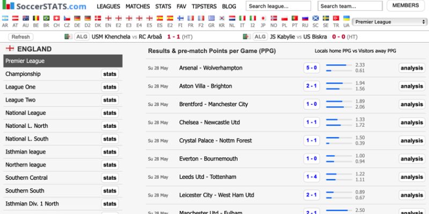Click the MEMBERS button

pyautogui.click(x=405, y=6)
